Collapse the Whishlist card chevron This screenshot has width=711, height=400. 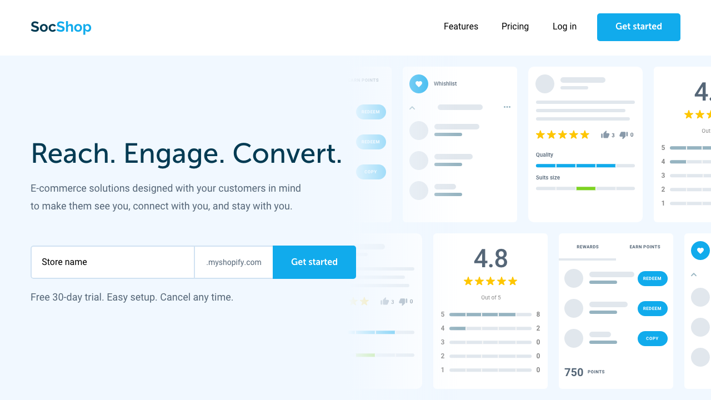[412, 108]
